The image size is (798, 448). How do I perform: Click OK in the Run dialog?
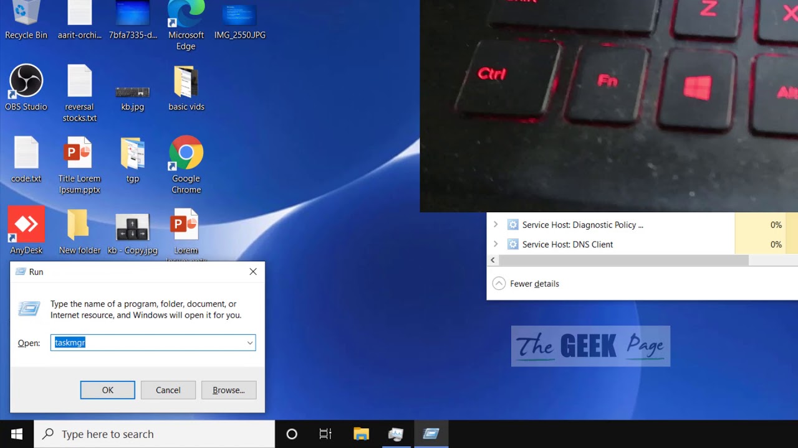[x=108, y=390]
